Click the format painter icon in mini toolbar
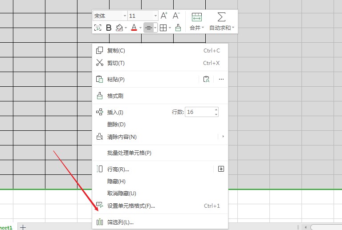 (x=178, y=28)
